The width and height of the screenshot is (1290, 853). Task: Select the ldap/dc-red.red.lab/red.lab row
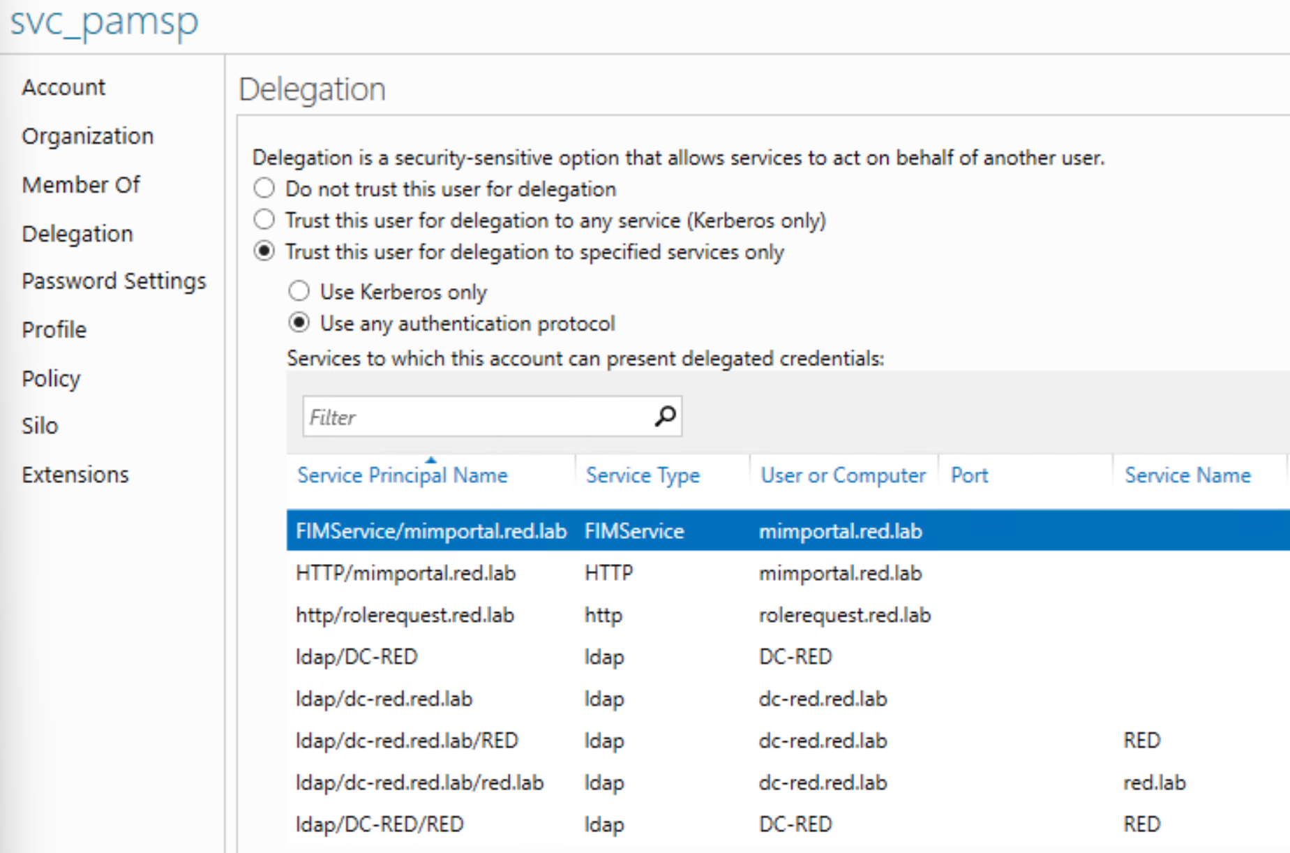(x=419, y=782)
